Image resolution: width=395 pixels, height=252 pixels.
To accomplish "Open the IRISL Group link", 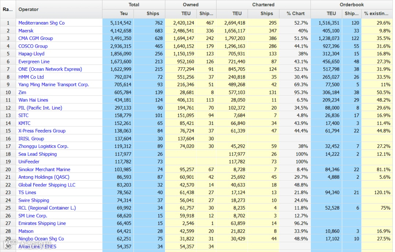I will 31,138.
